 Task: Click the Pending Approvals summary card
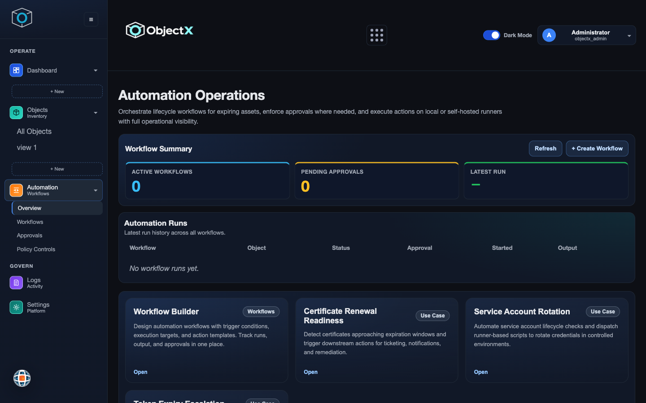click(x=377, y=180)
